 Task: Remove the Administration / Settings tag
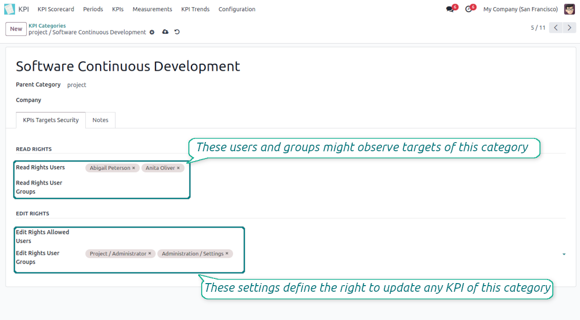[x=227, y=253]
